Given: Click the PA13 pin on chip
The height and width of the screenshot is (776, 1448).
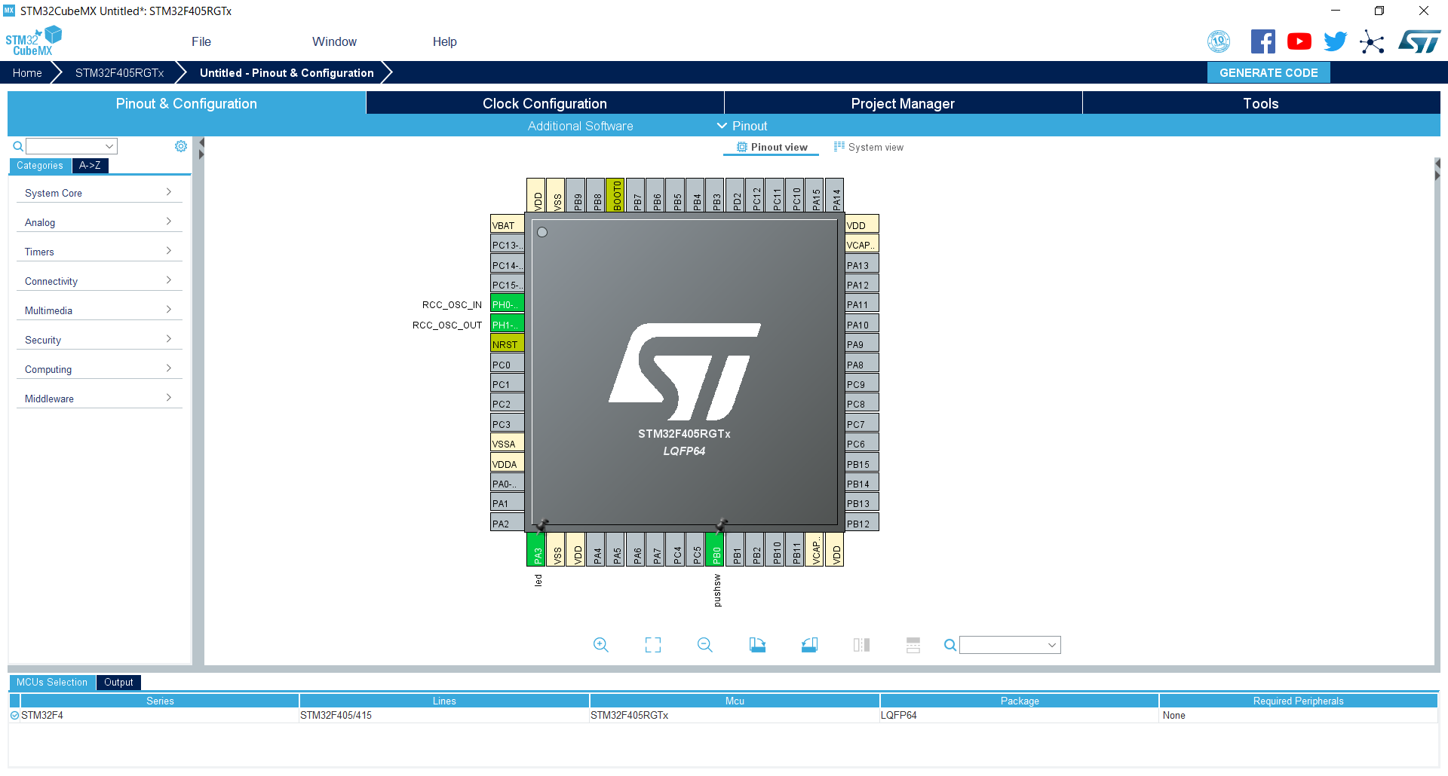Looking at the screenshot, I should coord(862,265).
